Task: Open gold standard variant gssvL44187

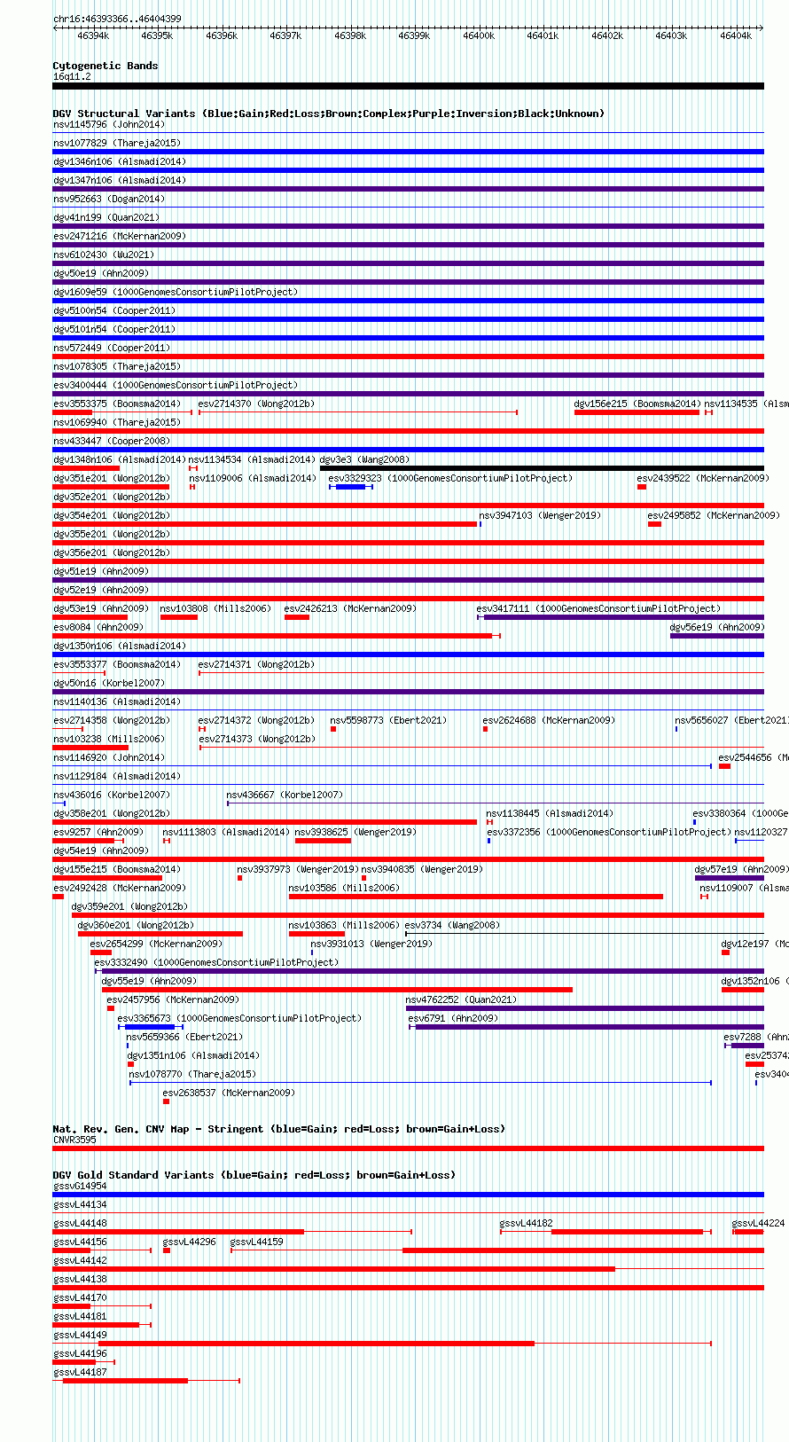Action: pos(80,1372)
